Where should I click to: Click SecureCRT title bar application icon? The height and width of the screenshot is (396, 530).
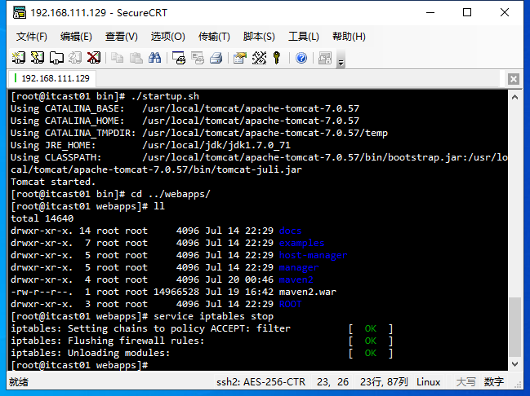point(20,12)
